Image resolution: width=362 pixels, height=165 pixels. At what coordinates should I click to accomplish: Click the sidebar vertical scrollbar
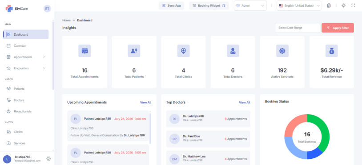coord(53,56)
